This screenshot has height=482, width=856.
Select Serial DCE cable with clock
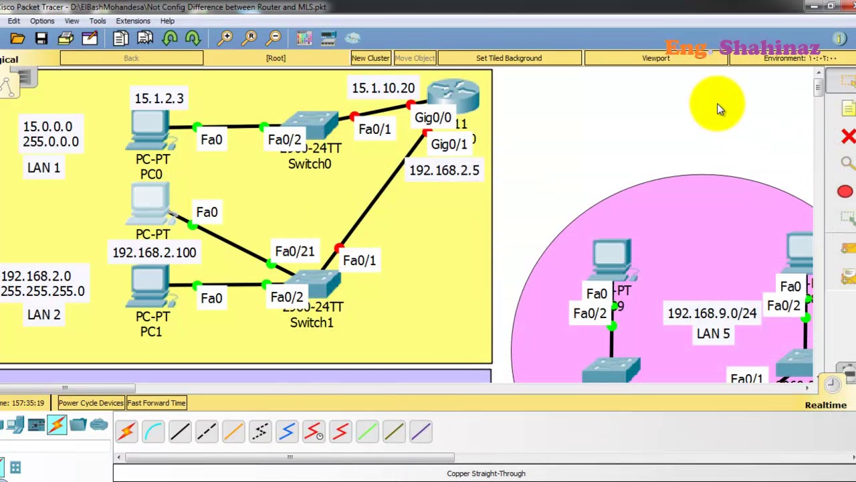(x=314, y=432)
